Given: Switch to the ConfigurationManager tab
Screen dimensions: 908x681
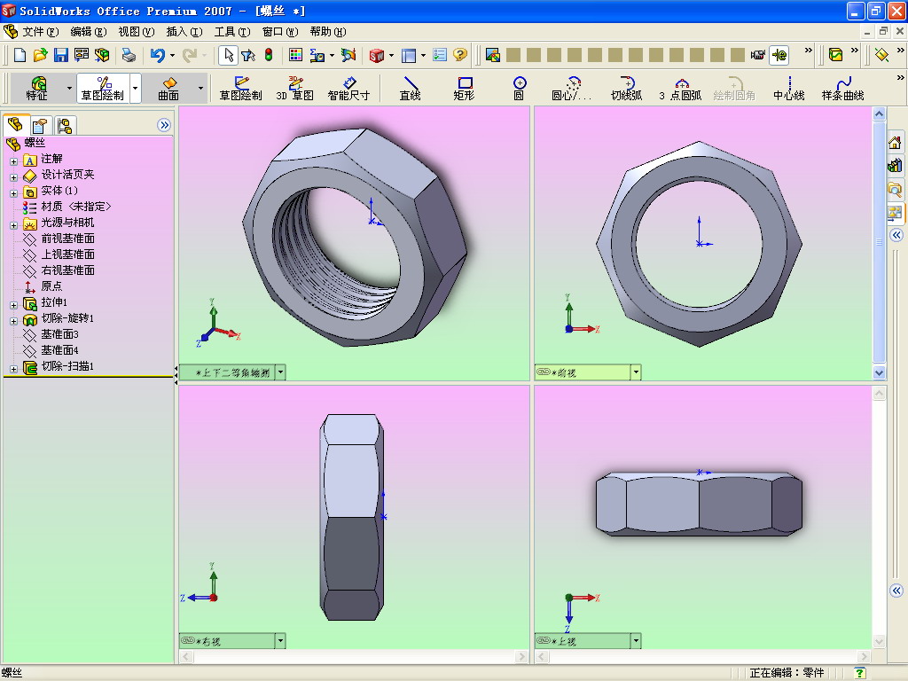Looking at the screenshot, I should (65, 125).
